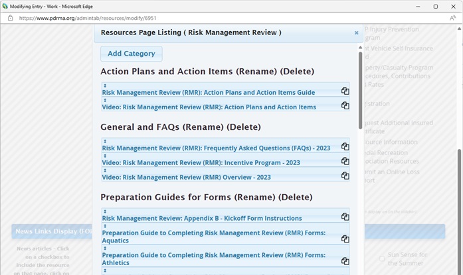Click copy icon for Athletics preparation guide
This screenshot has height=275, width=463.
click(x=345, y=261)
